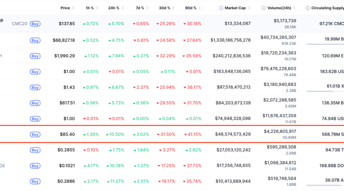Click the sort arrows next to 24h %

(x=124, y=8)
